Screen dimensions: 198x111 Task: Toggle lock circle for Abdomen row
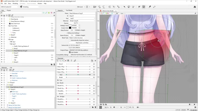(4, 37)
